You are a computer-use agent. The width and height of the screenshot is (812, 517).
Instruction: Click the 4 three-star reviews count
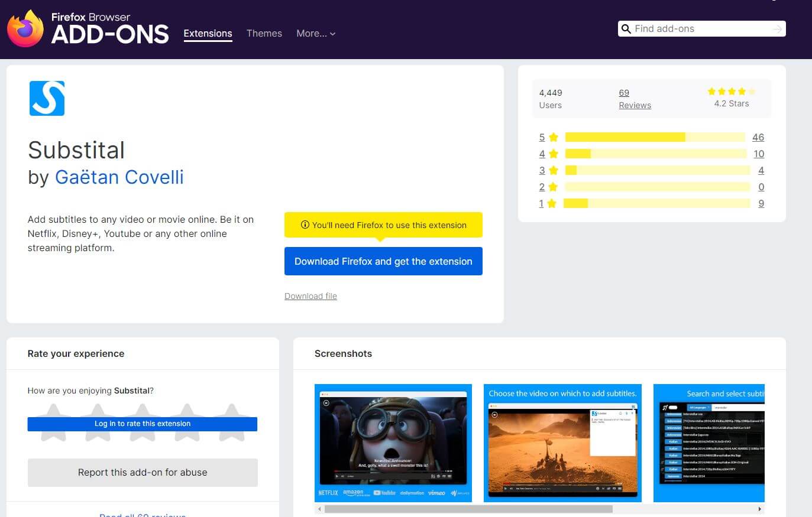coord(761,170)
